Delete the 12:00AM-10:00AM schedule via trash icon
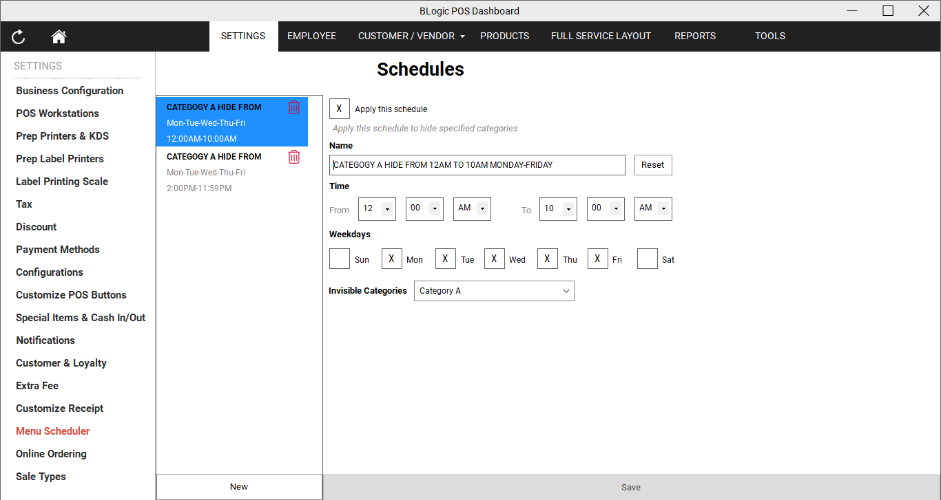This screenshot has width=941, height=500. tap(294, 107)
